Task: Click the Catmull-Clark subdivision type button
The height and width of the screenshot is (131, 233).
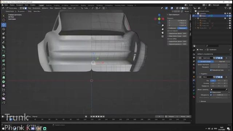Action: [205, 61]
